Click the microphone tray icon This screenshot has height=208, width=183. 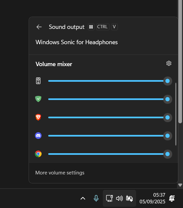click(x=96, y=198)
